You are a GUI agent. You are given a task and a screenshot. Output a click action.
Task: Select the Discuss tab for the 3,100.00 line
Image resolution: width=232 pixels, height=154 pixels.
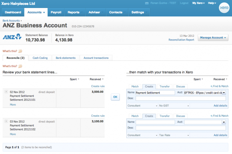pos(180,116)
